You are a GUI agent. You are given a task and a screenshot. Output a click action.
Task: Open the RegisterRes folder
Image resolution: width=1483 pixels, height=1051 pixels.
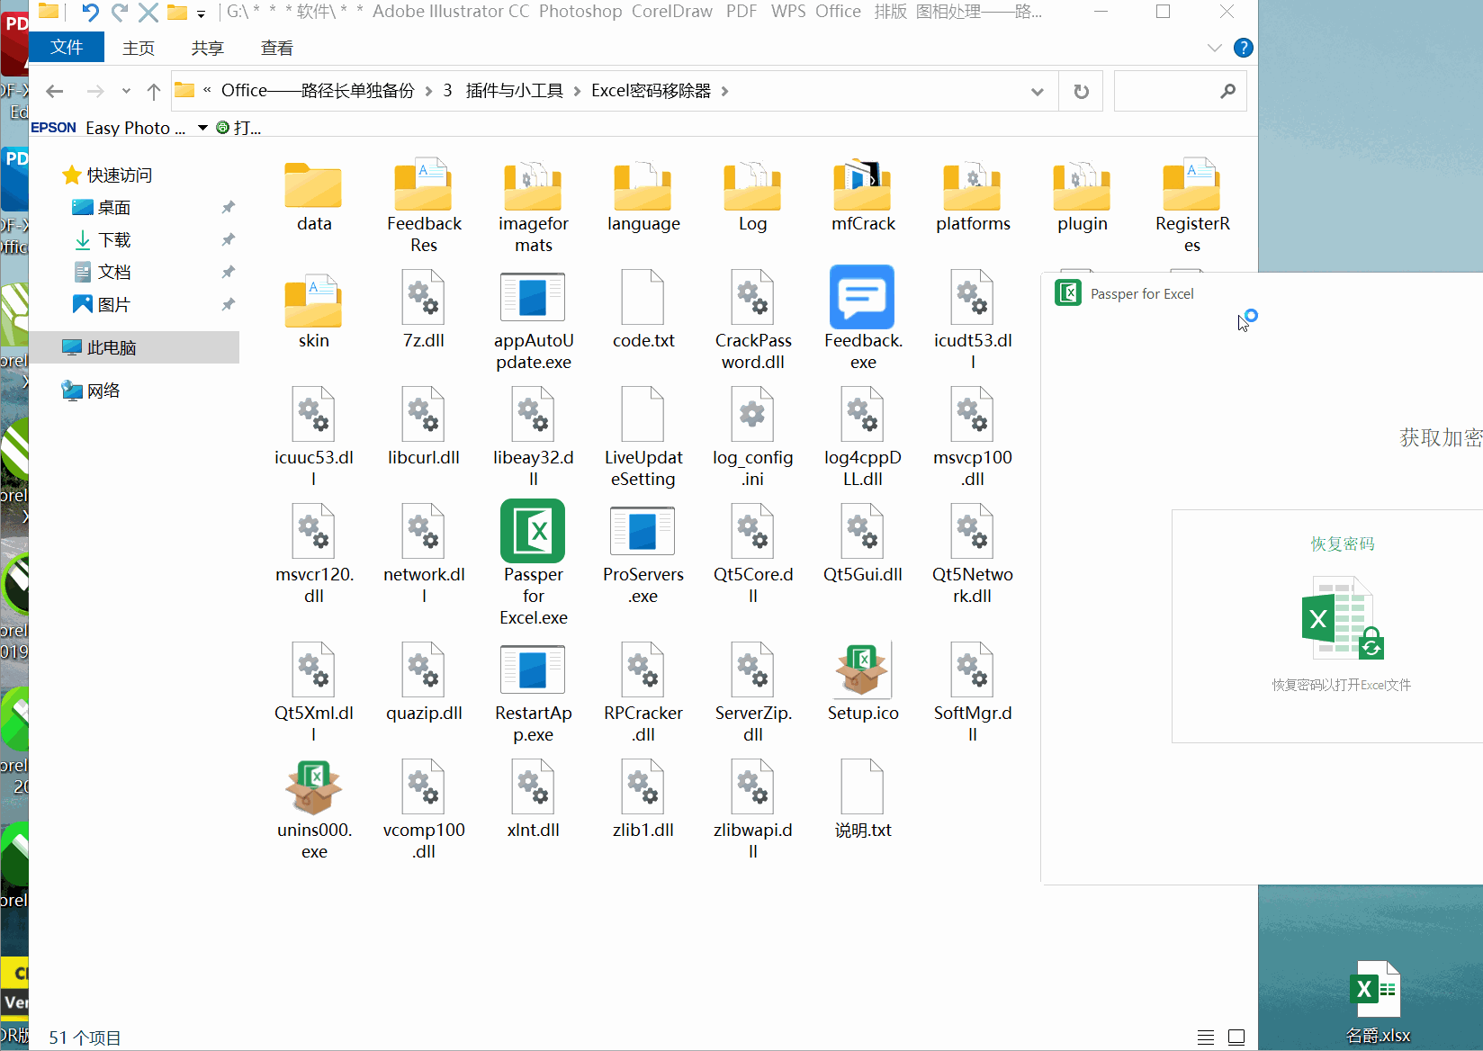point(1192,206)
